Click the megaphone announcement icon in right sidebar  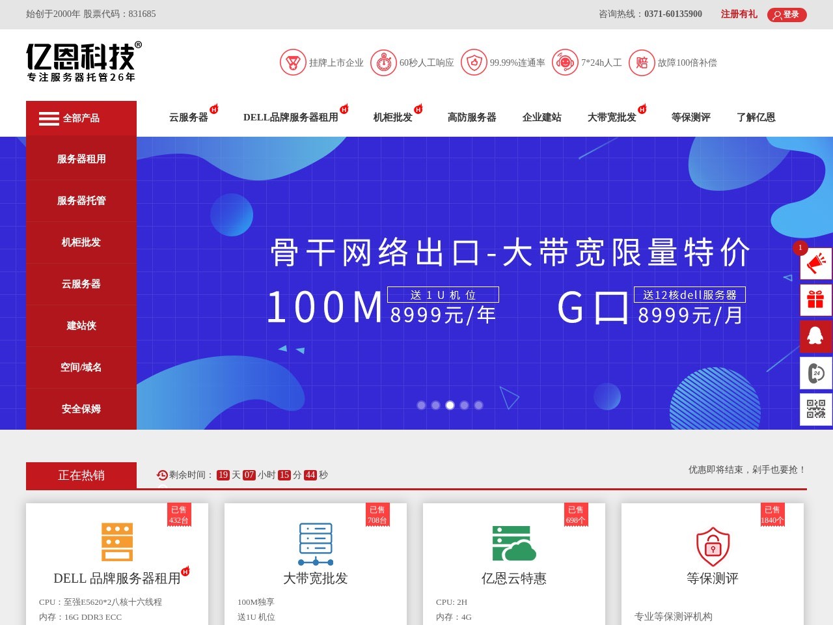[x=816, y=263]
